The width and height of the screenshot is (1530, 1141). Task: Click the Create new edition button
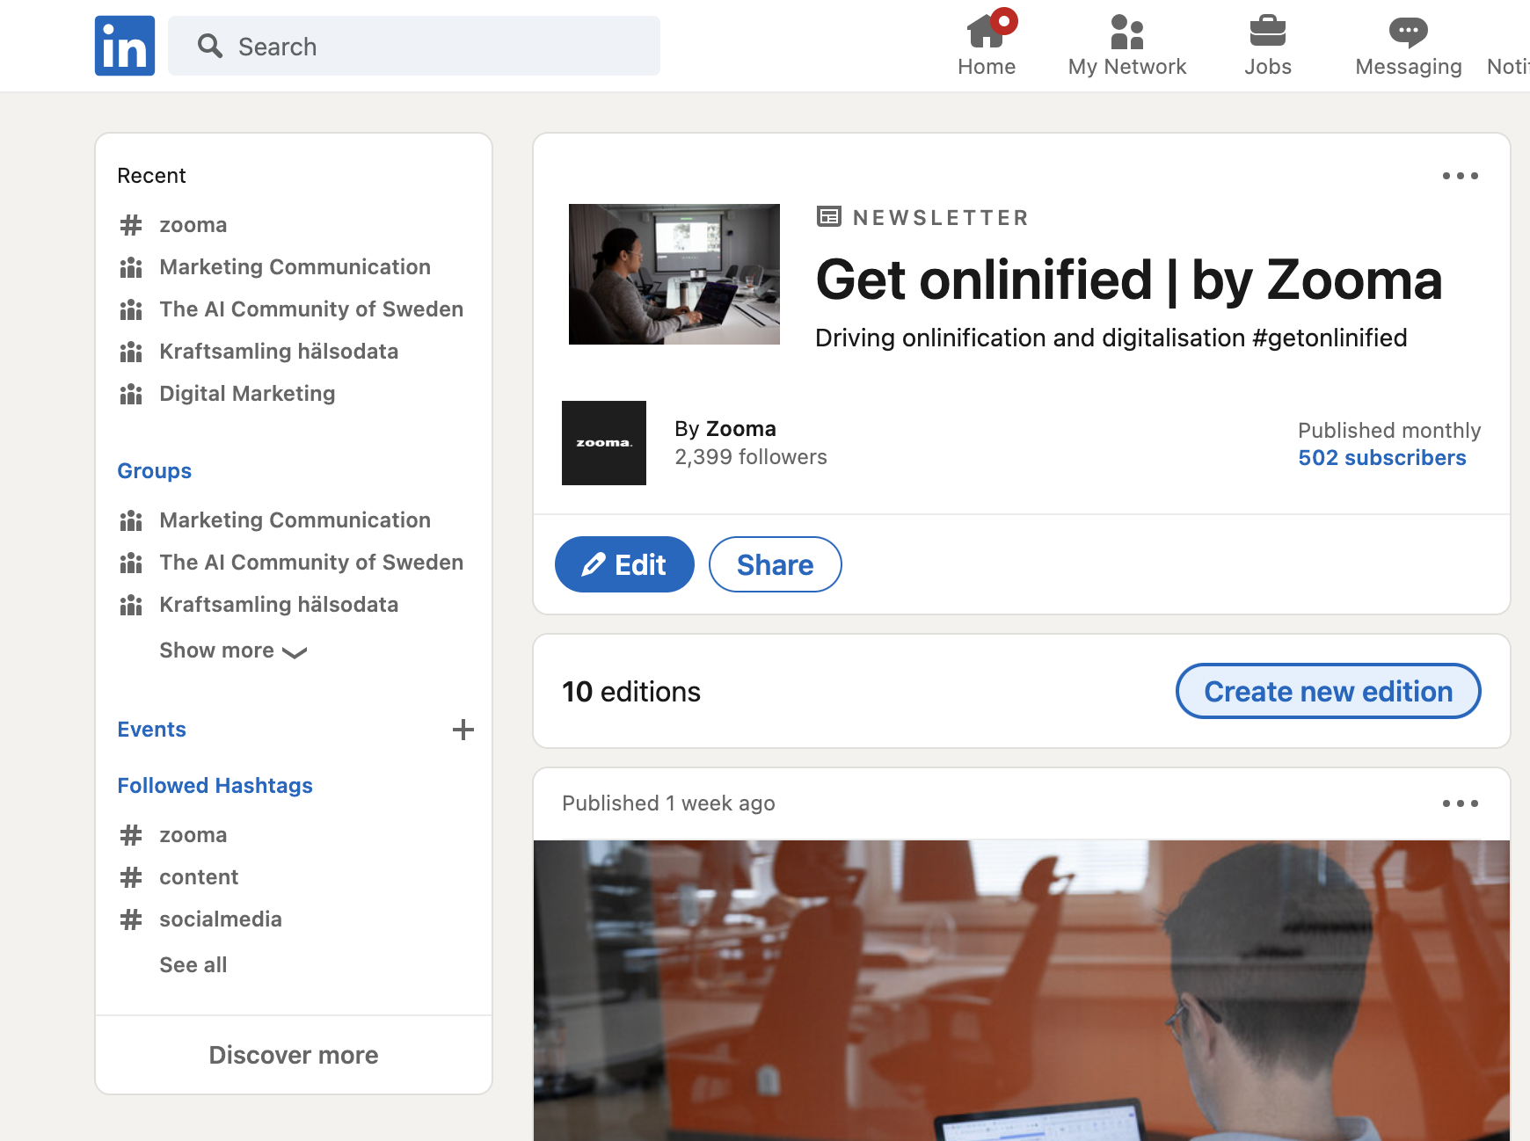click(1327, 692)
